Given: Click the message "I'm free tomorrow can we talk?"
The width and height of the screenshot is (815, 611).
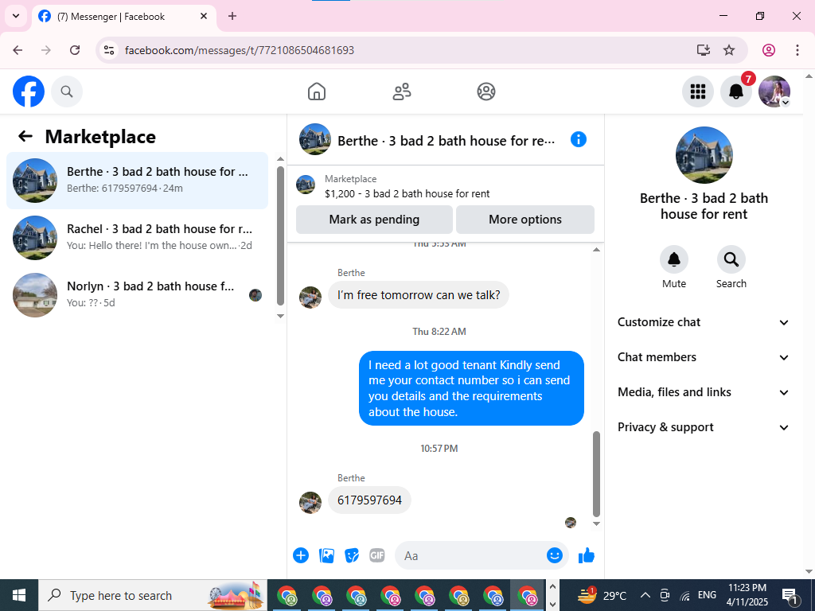Looking at the screenshot, I should click(x=419, y=295).
